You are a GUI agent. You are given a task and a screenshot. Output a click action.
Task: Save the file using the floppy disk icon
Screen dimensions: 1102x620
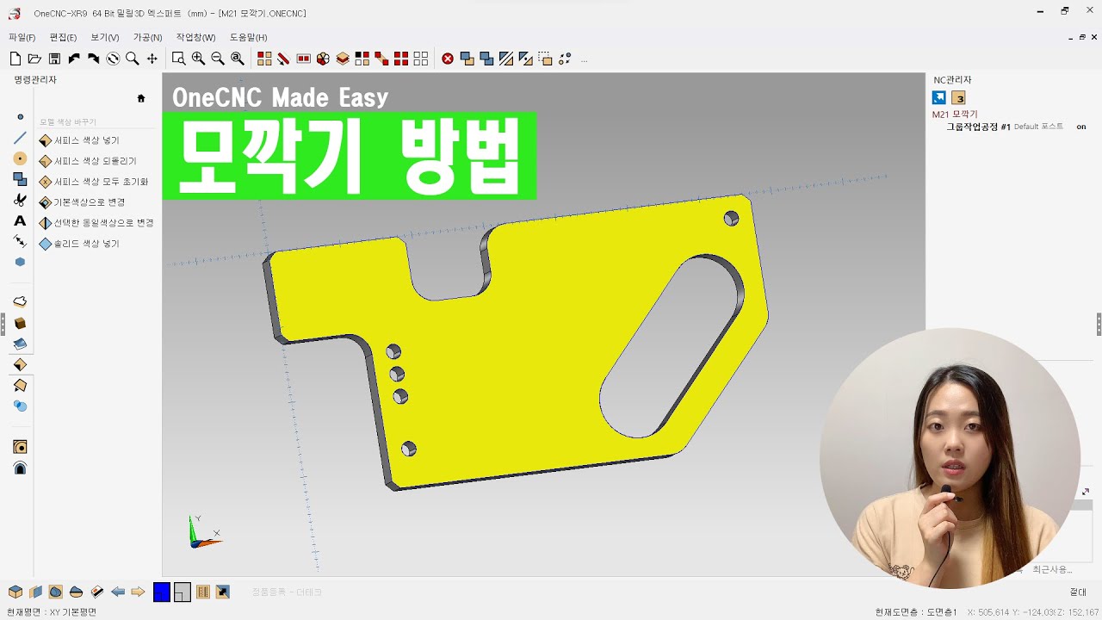54,59
